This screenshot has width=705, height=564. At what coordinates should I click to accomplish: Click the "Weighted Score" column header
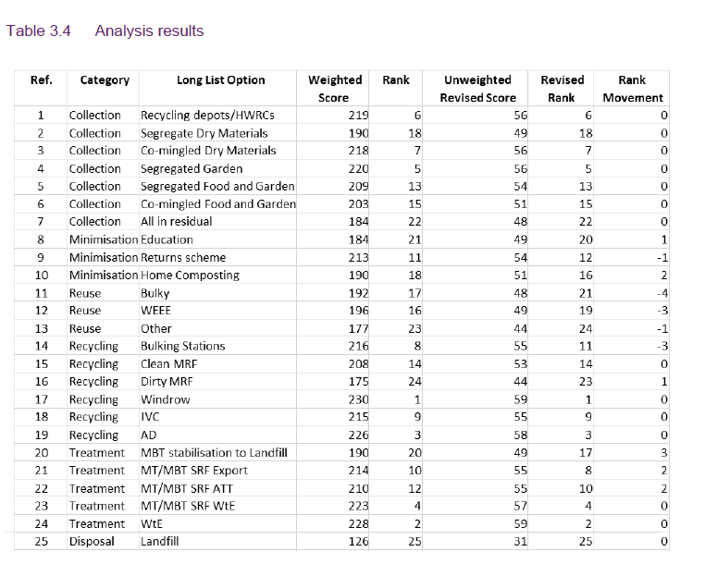pyautogui.click(x=335, y=89)
